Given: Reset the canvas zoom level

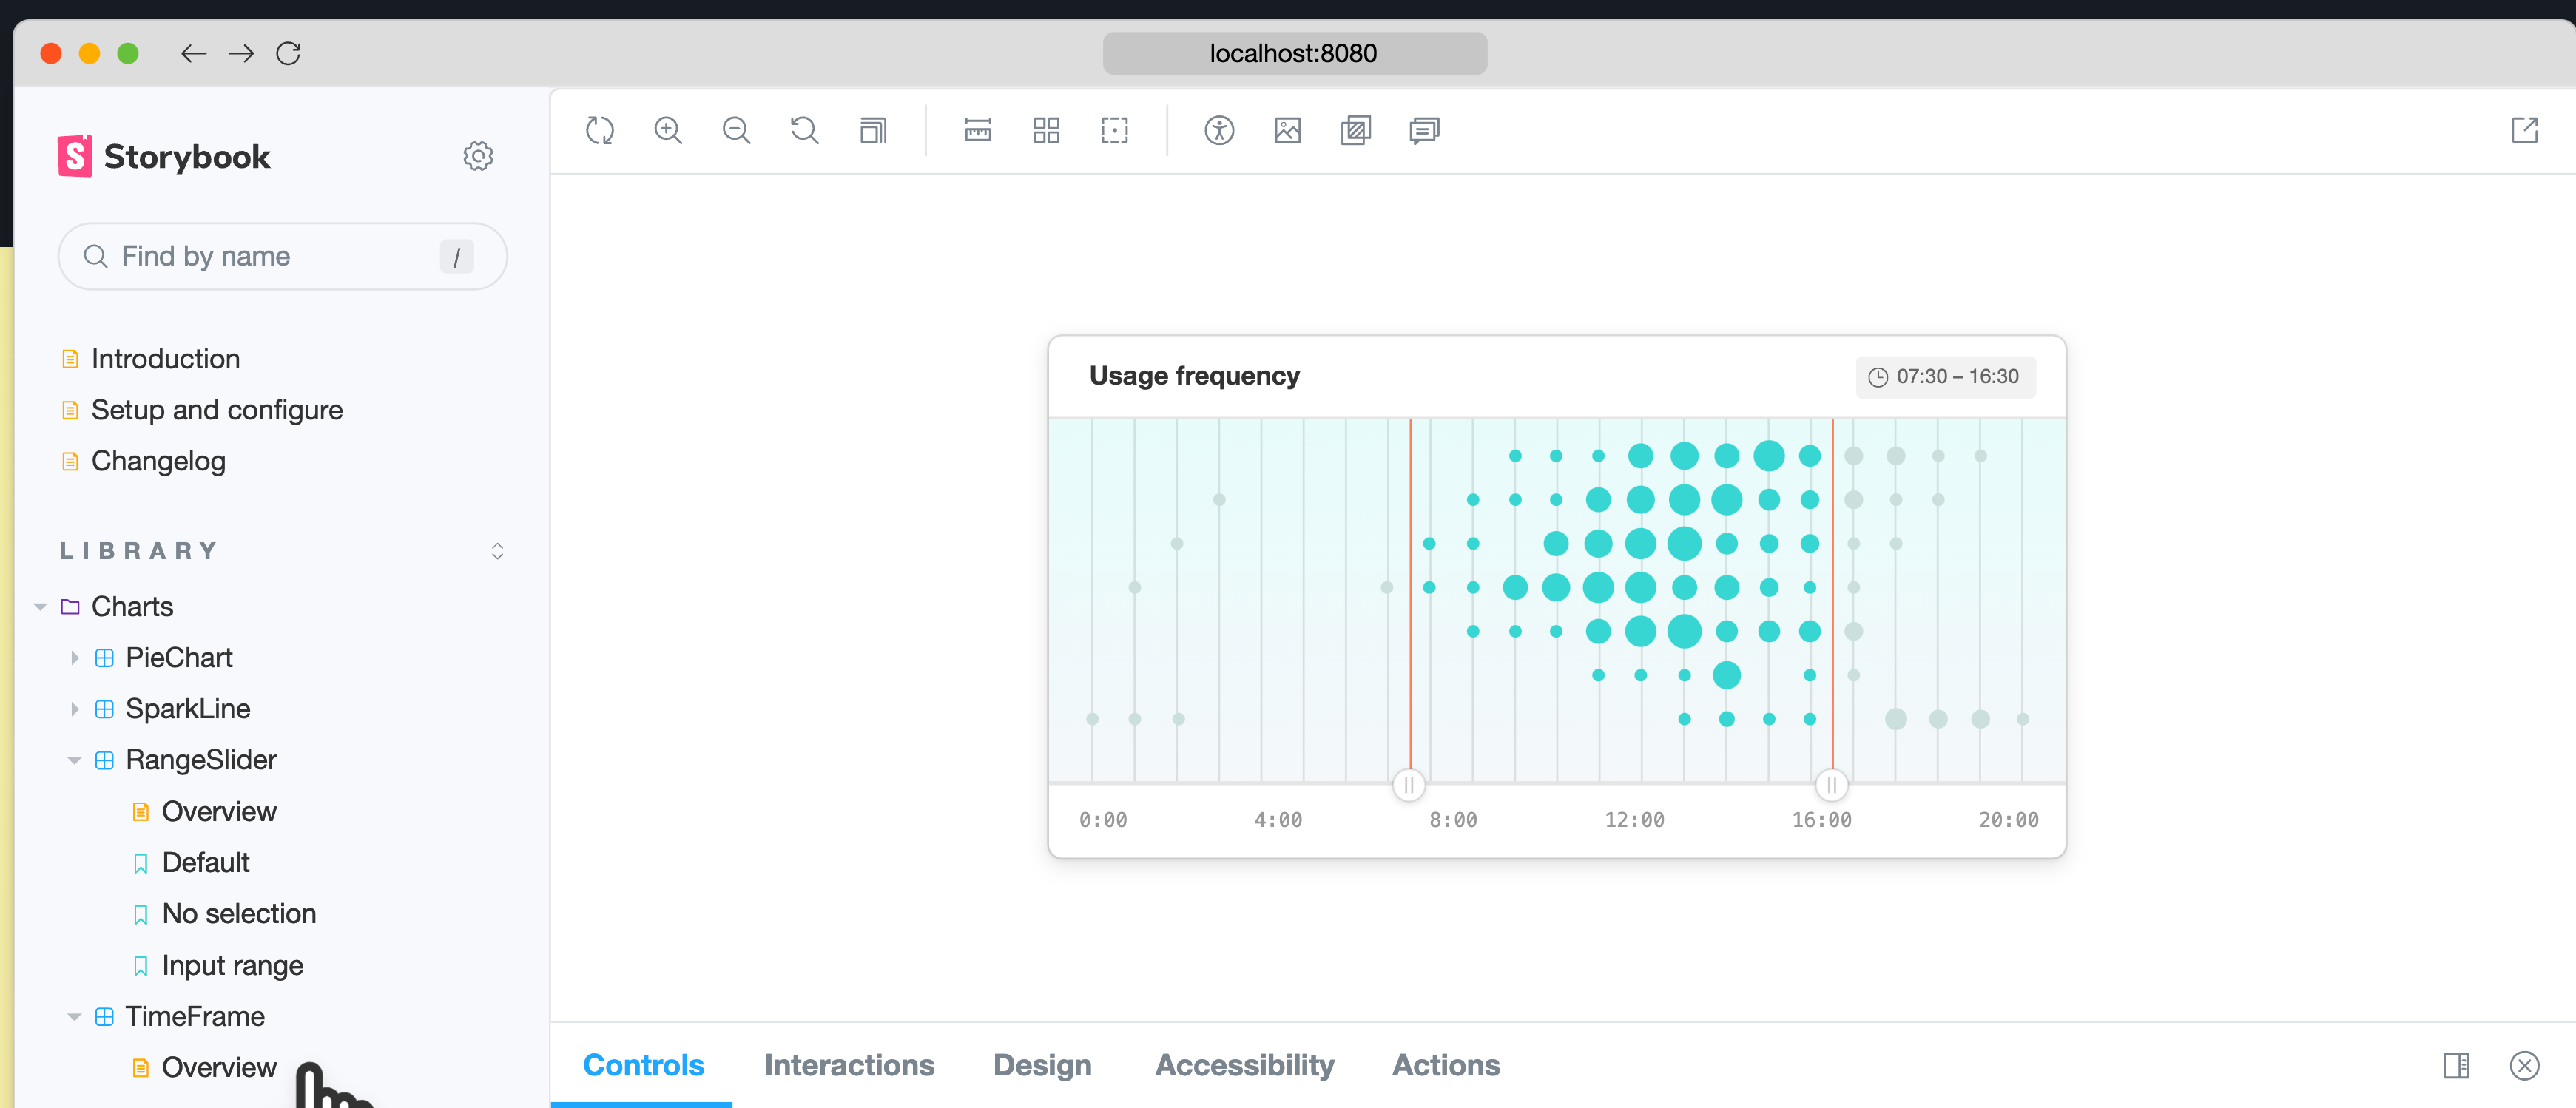Looking at the screenshot, I should (x=805, y=130).
